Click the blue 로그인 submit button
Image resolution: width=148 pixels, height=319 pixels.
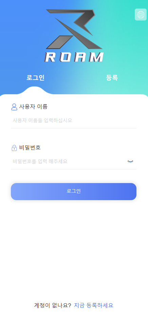pos(74,192)
